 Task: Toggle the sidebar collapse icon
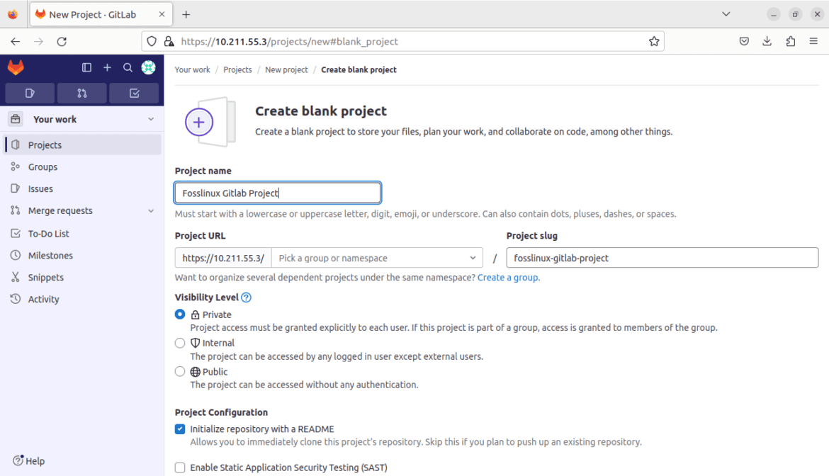coord(86,67)
